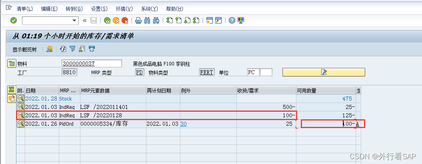Go to Next Page icon

[187, 20]
